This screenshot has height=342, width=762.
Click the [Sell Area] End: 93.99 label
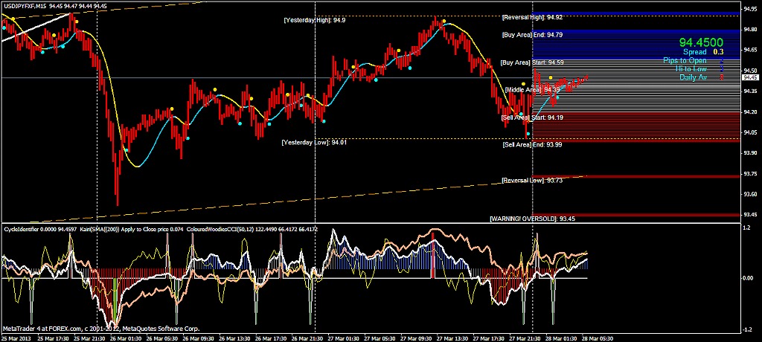point(533,144)
